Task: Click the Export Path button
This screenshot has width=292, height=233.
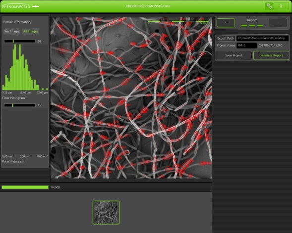Action: (226, 38)
